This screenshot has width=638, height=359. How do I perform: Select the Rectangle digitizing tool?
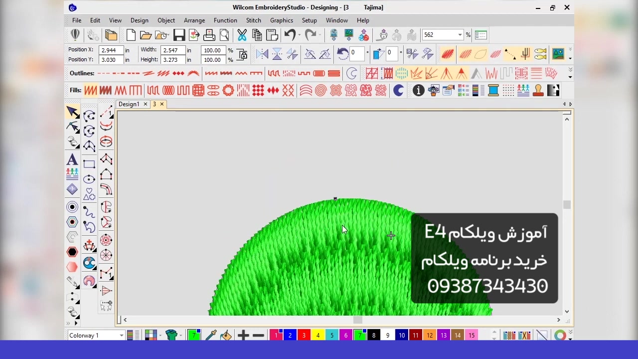(x=89, y=164)
